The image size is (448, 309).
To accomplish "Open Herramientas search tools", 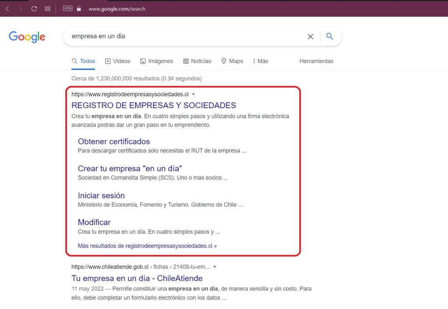I will (316, 61).
